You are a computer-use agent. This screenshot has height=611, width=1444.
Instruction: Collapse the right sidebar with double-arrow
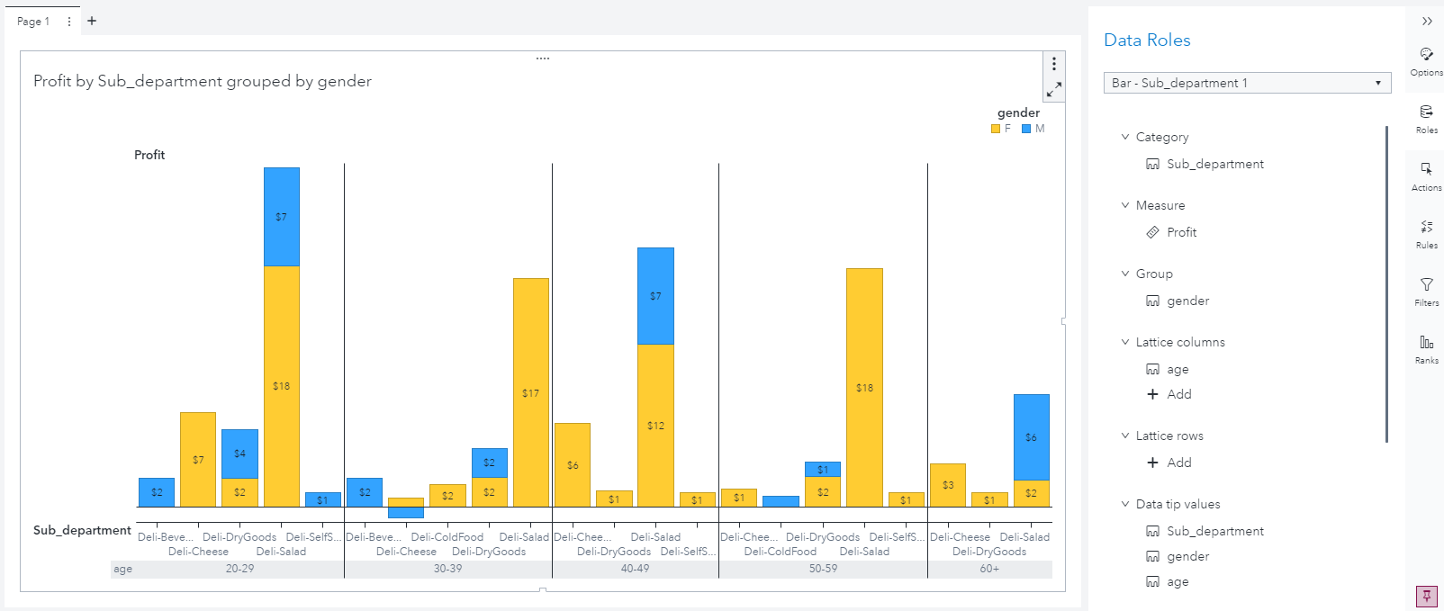[x=1427, y=21]
